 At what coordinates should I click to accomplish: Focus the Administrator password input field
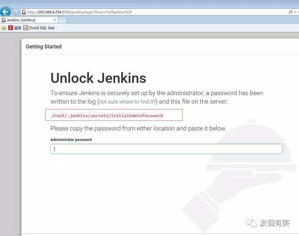point(166,149)
